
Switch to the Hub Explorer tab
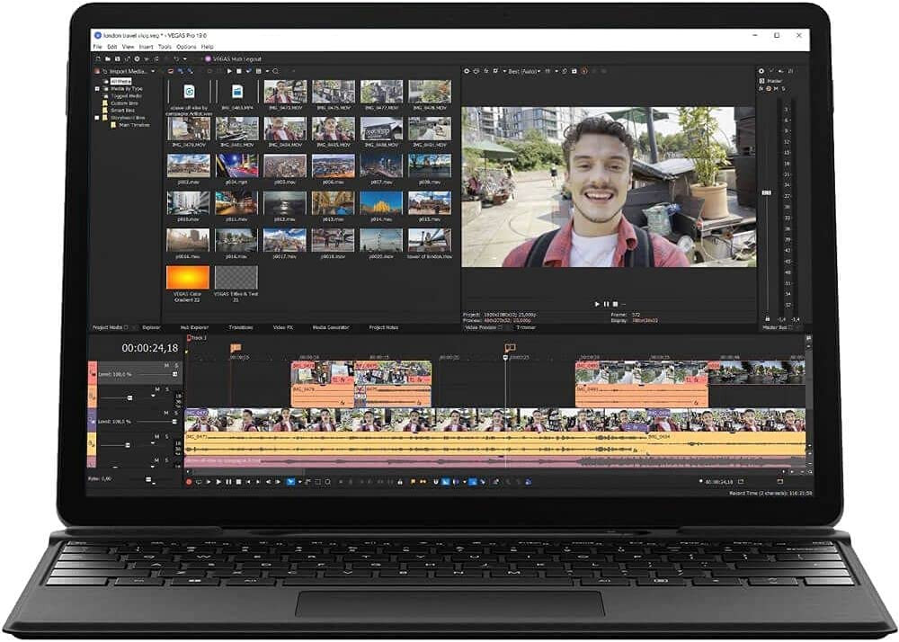pyautogui.click(x=195, y=327)
